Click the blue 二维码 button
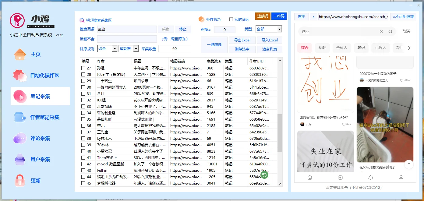The image size is (424, 201). (279, 16)
